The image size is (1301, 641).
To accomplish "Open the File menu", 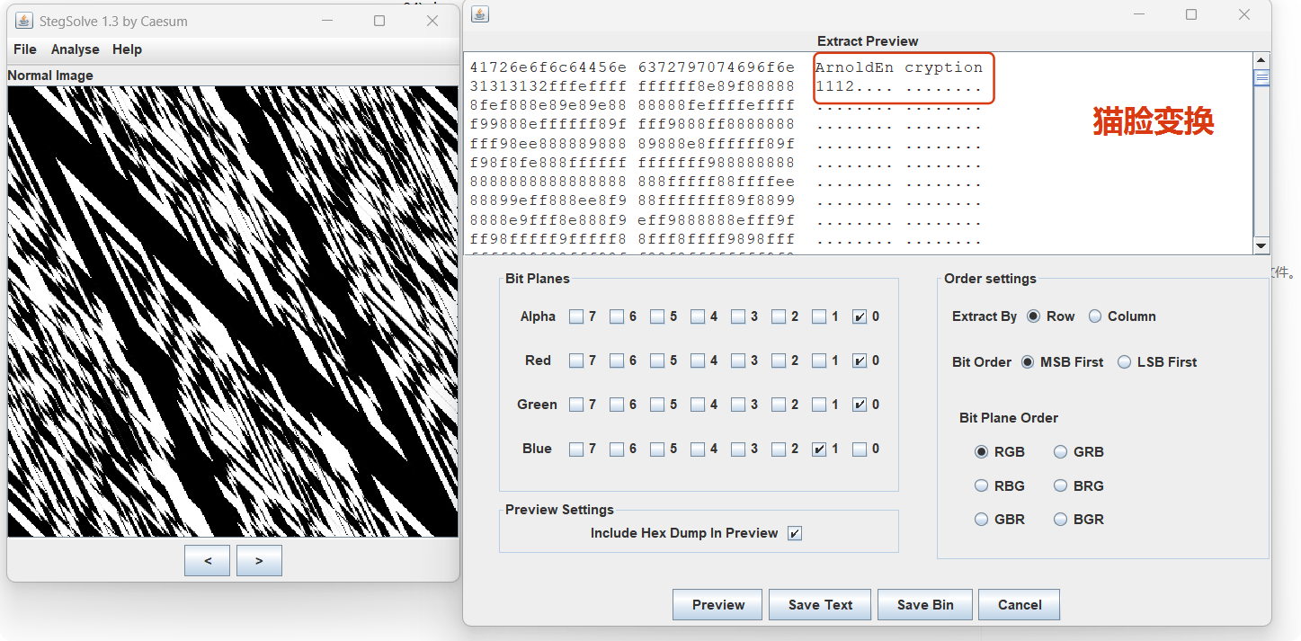I will [x=25, y=49].
